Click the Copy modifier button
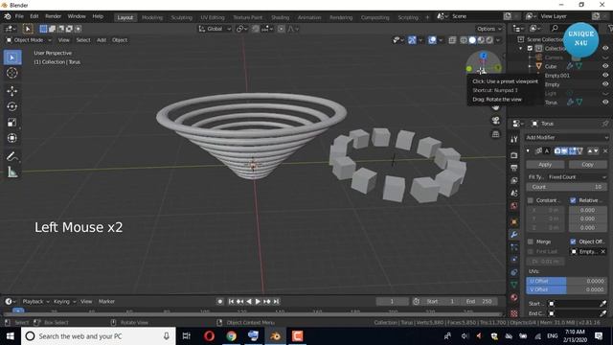This screenshot has width=613, height=345. [x=587, y=165]
